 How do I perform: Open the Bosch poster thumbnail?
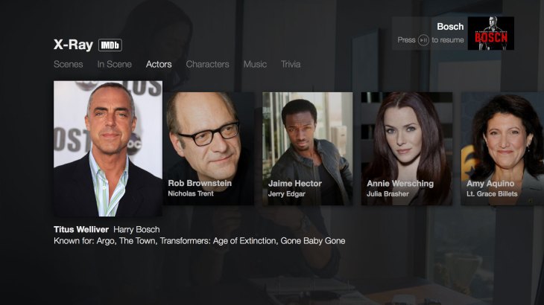[x=491, y=33]
